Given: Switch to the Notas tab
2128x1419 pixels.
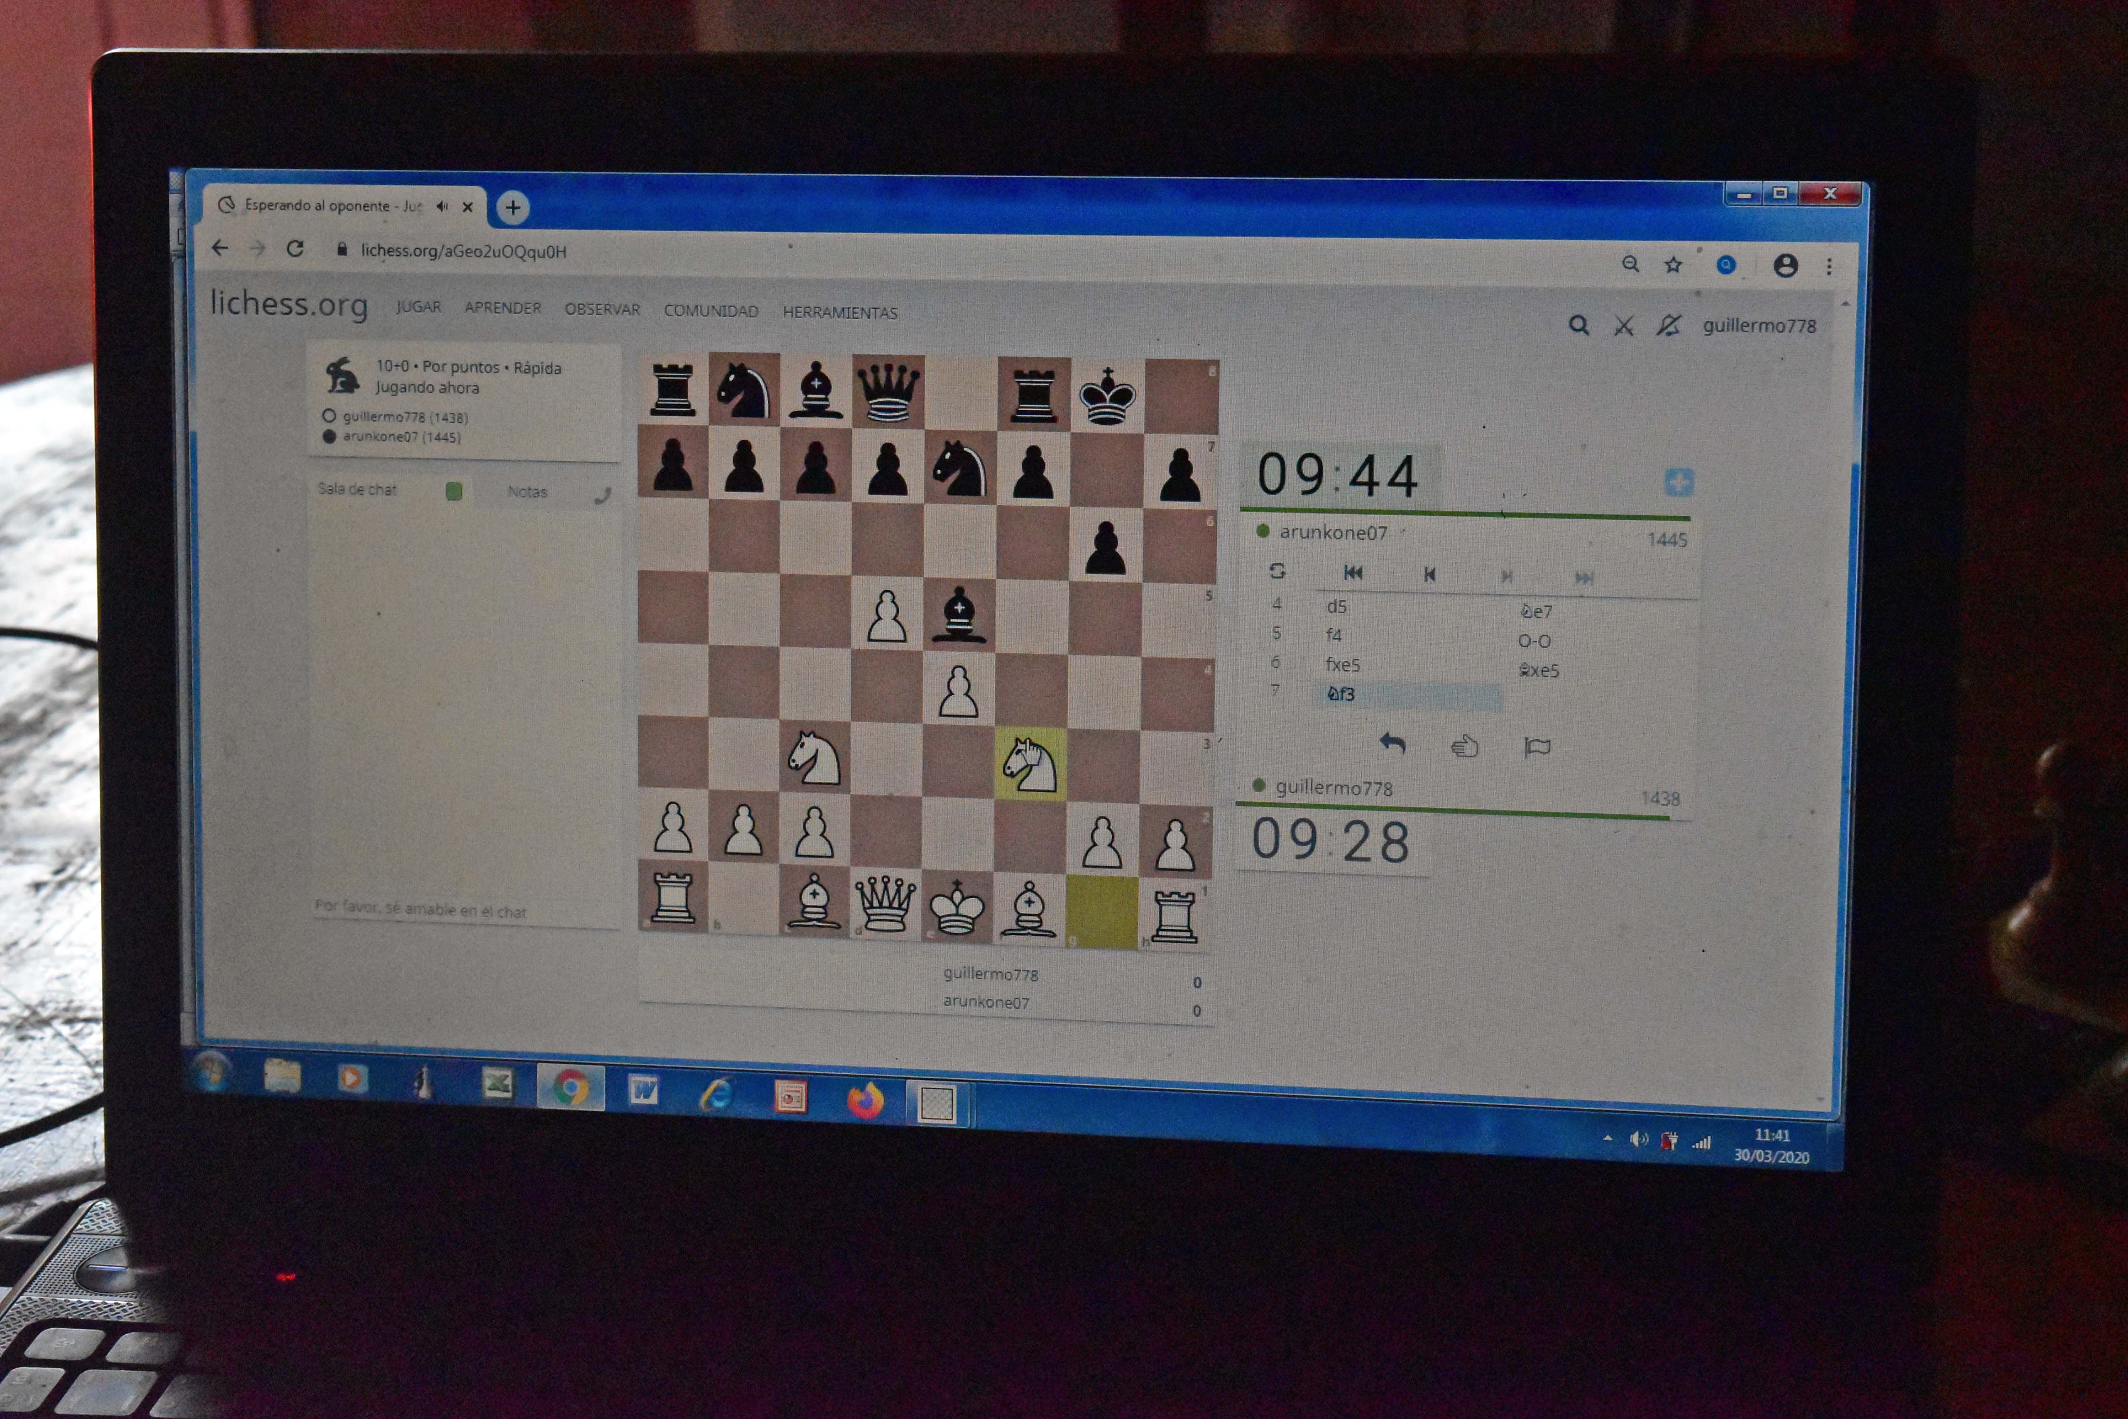Looking at the screenshot, I should pos(527,491).
